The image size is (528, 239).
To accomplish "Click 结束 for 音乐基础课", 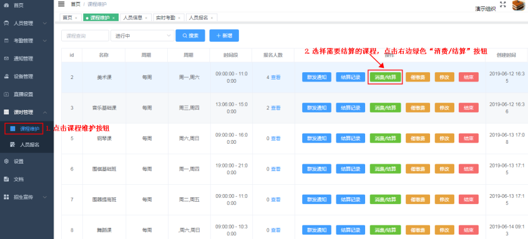I will click(469, 108).
